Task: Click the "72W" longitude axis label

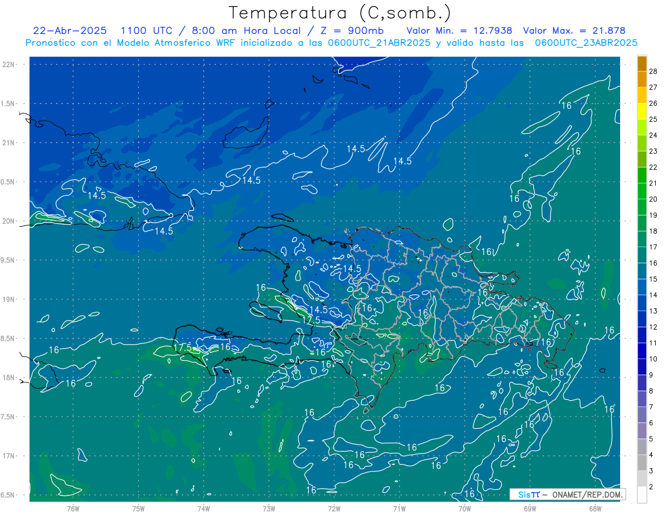Action: (x=334, y=508)
